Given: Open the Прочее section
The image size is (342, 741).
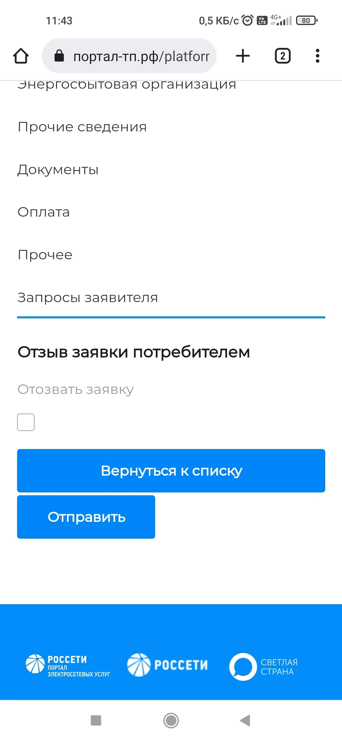Looking at the screenshot, I should 45,255.
